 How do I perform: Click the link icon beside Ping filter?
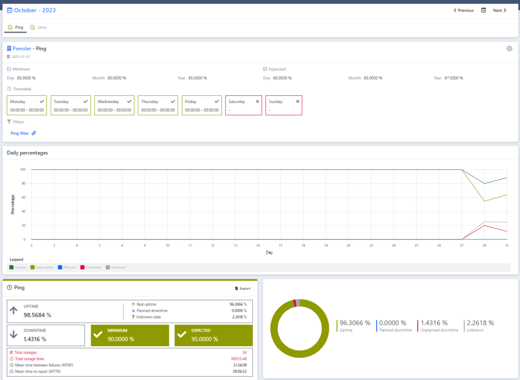pos(34,133)
